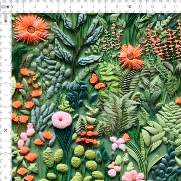Click the number 6 on the top ruler
The width and height of the screenshot is (181, 181).
[82, 6]
